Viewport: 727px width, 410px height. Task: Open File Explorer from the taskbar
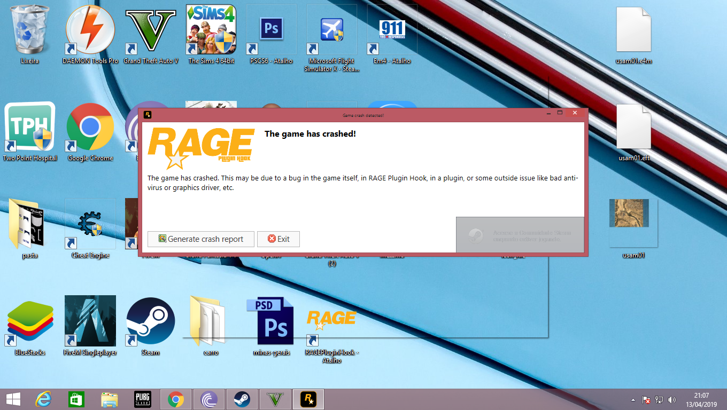(x=110, y=399)
